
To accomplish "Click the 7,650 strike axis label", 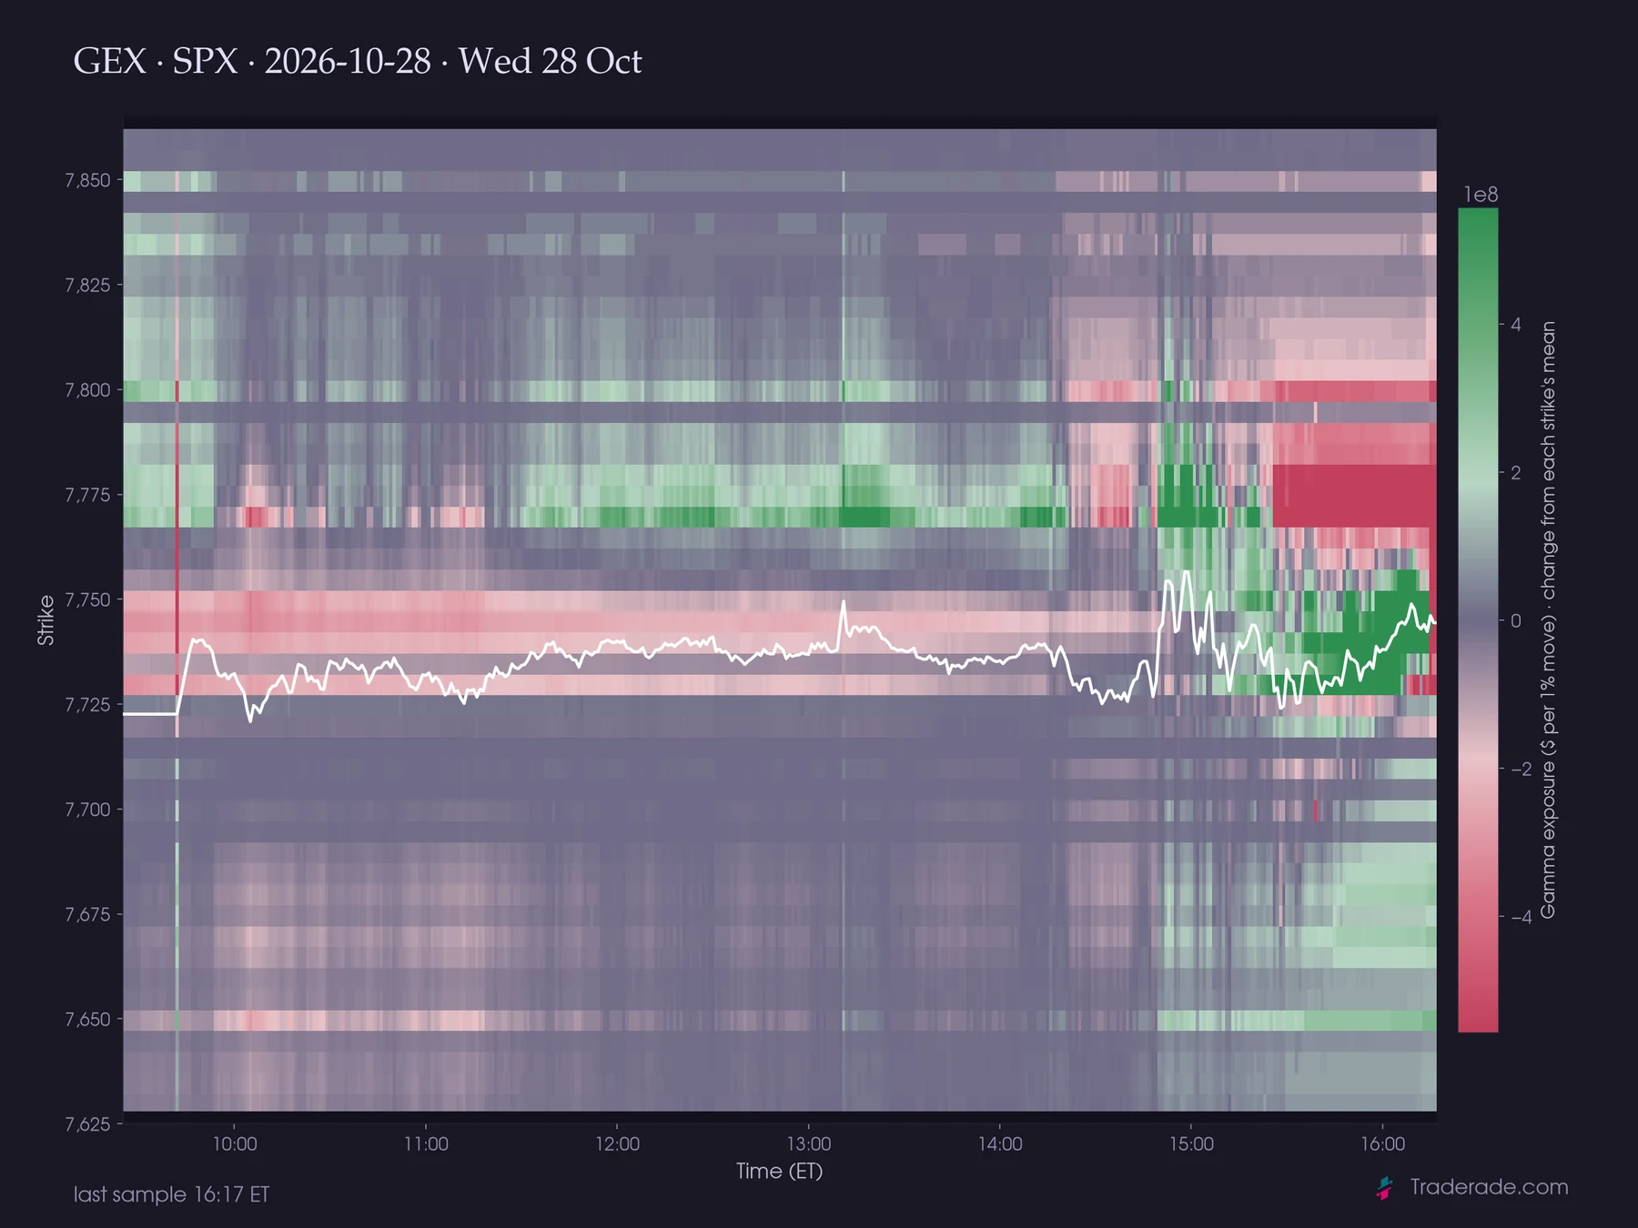I will click(87, 1020).
